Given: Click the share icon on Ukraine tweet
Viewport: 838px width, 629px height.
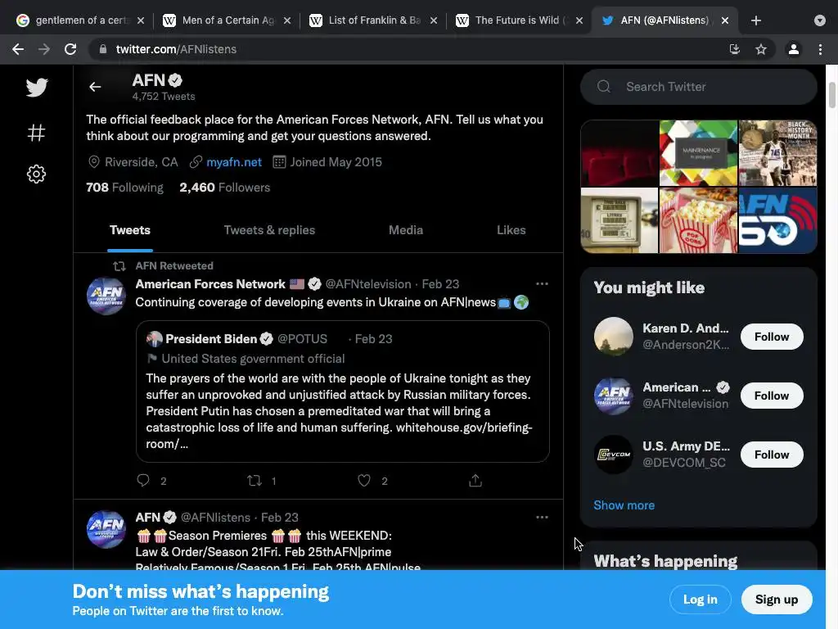Looking at the screenshot, I should tap(475, 480).
